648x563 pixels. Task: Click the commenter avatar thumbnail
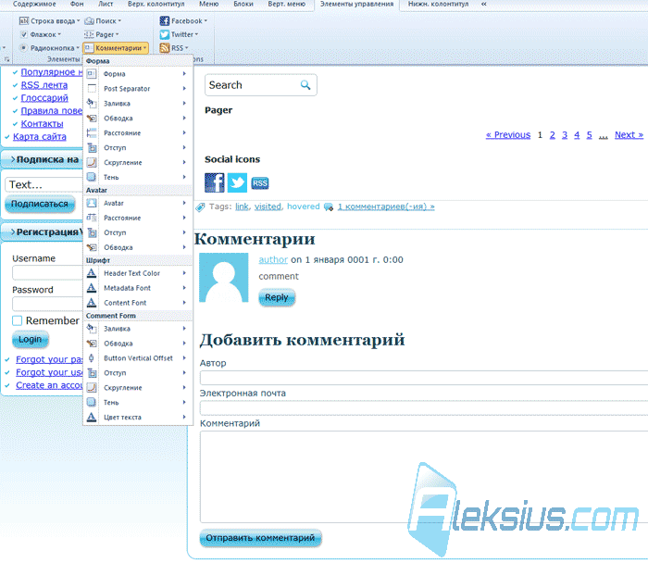(x=224, y=278)
